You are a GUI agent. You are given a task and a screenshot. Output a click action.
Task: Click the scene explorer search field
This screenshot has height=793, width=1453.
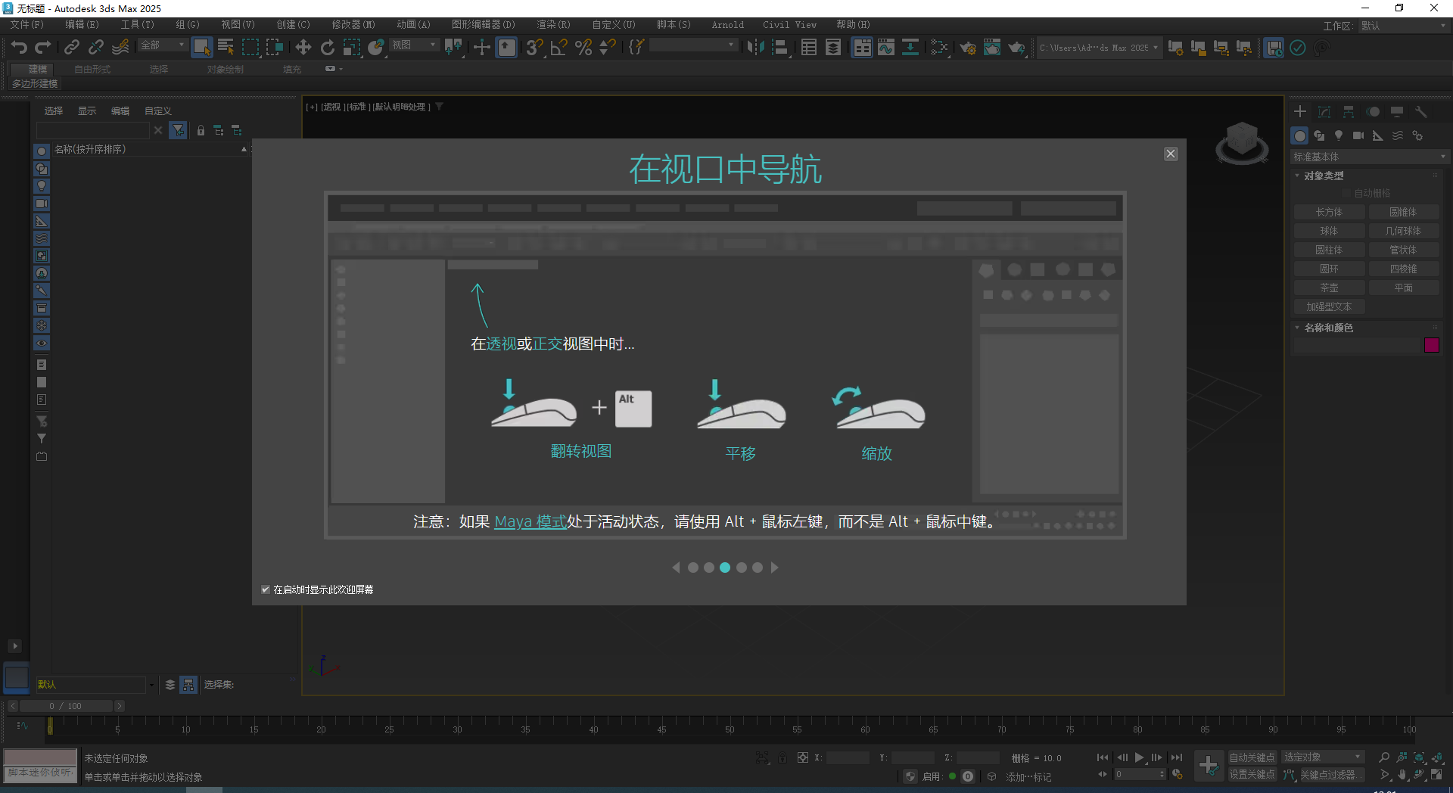(93, 130)
